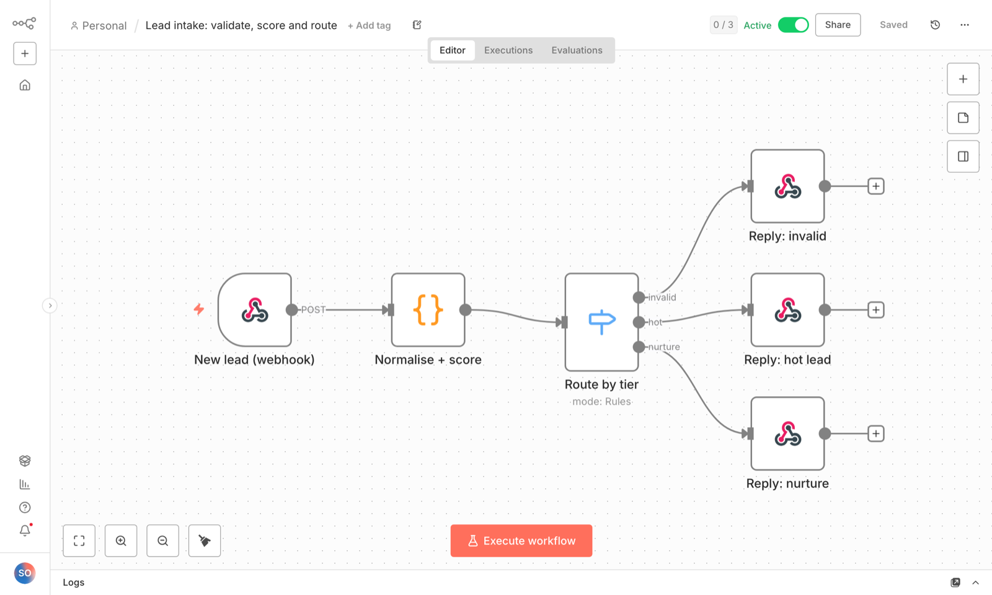Select the Reply: hot lead node
Viewport: 992px width, 595px height.
[787, 310]
